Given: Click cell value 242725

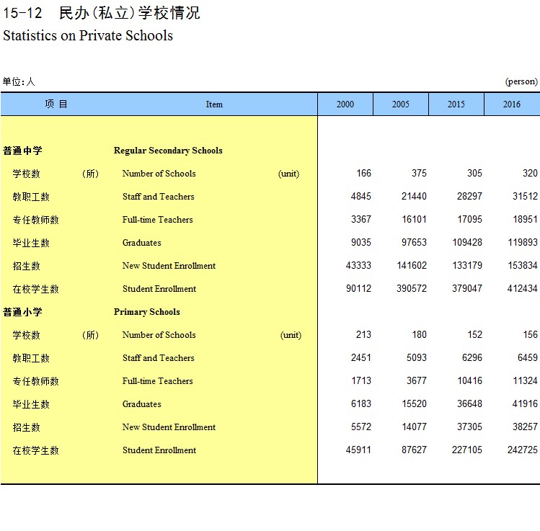Looking at the screenshot, I should click(x=523, y=450).
